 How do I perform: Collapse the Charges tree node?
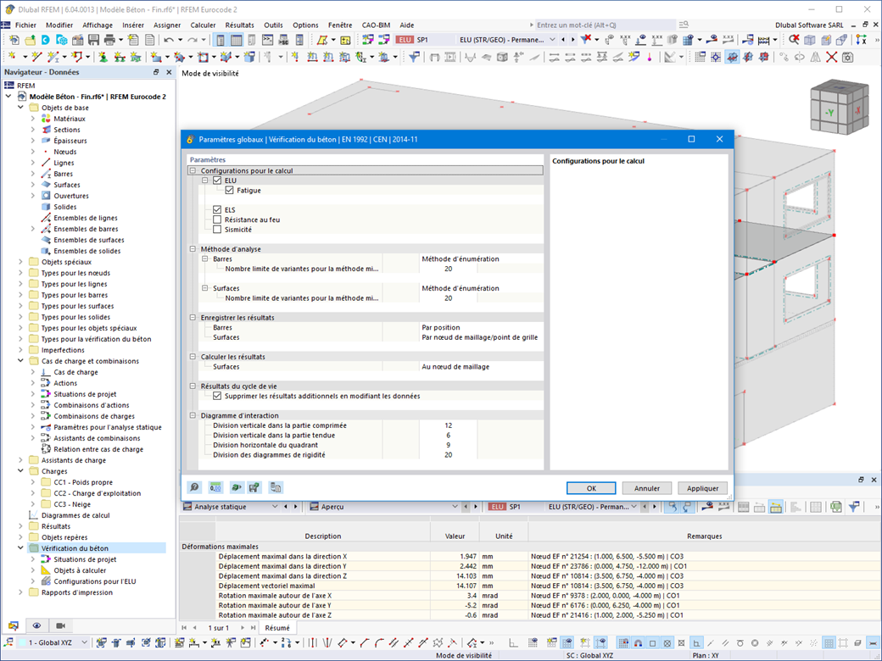pyautogui.click(x=21, y=471)
